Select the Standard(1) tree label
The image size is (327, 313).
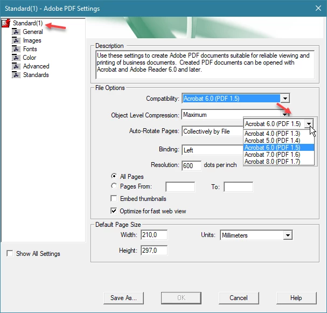click(27, 23)
